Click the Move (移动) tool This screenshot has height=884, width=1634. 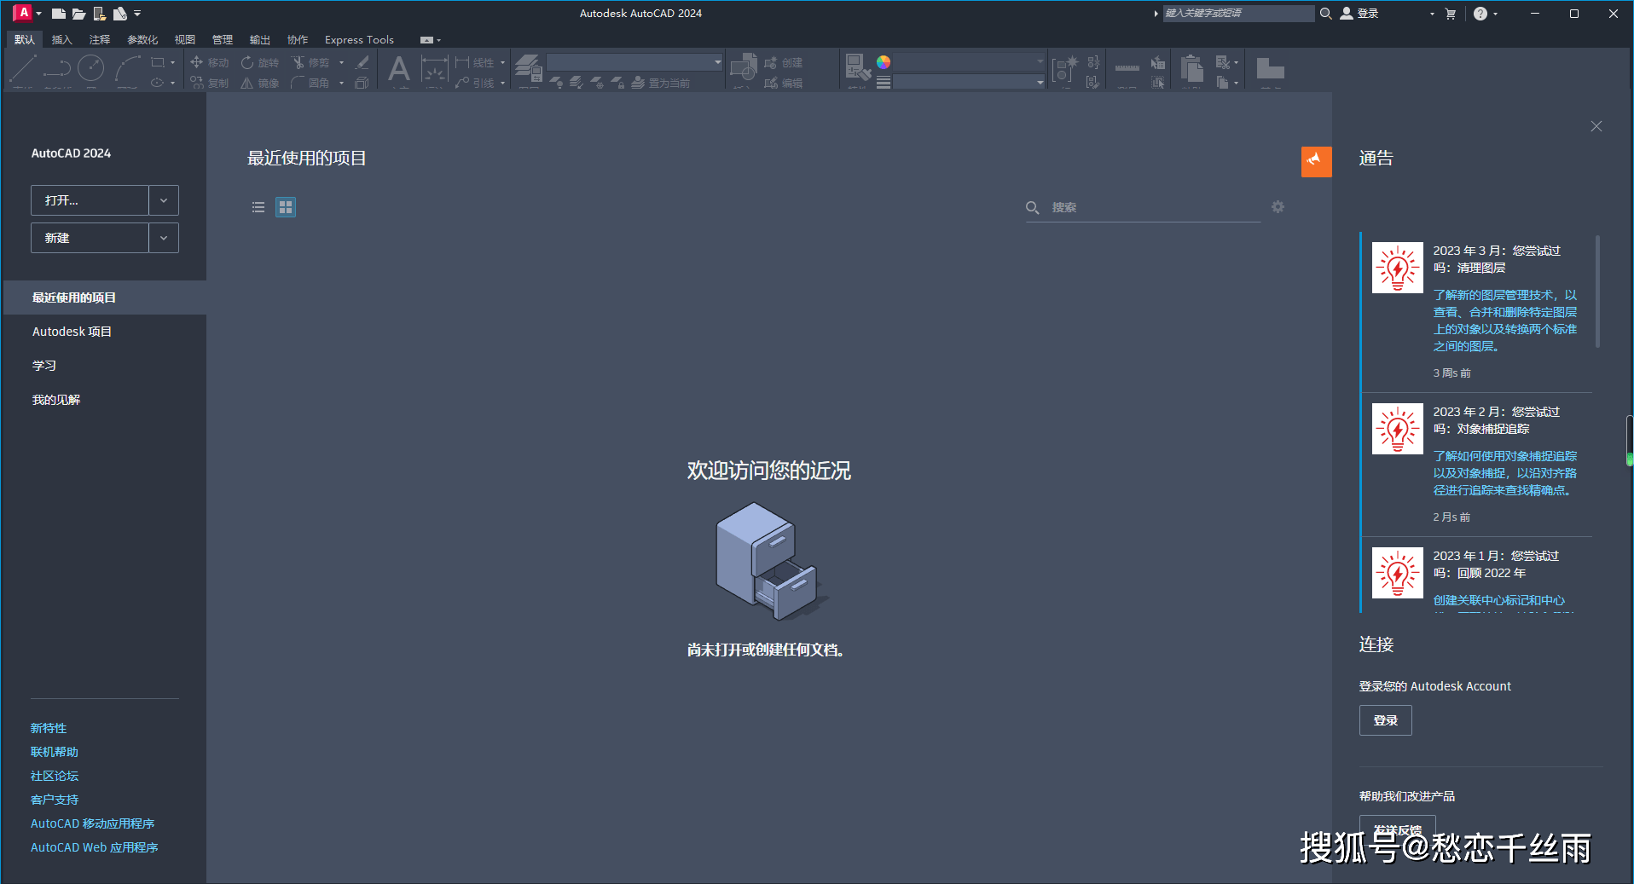pos(209,62)
